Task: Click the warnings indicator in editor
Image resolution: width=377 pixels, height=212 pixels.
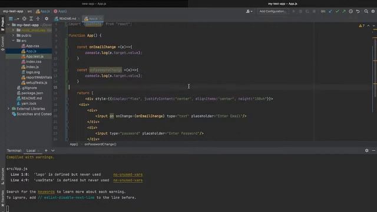Action: click(362, 25)
